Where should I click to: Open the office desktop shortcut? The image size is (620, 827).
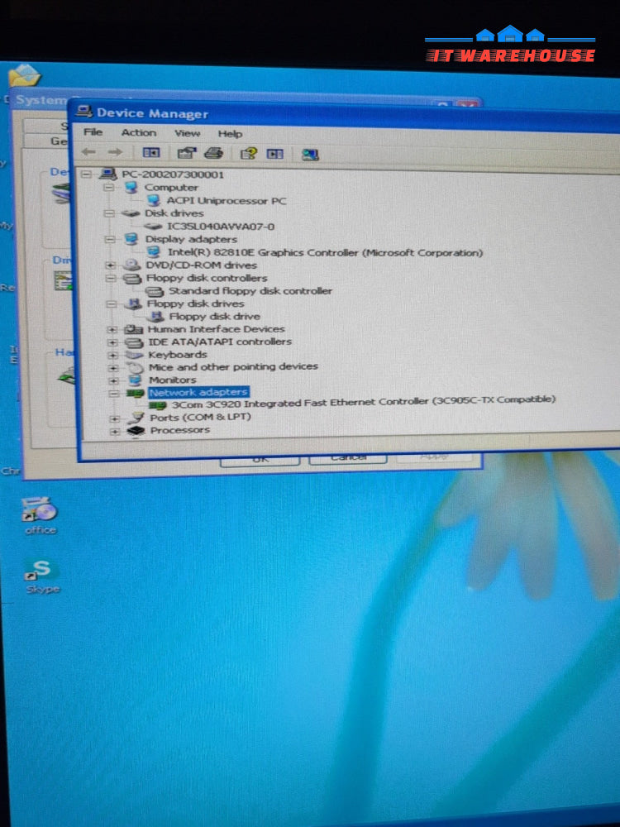click(41, 515)
